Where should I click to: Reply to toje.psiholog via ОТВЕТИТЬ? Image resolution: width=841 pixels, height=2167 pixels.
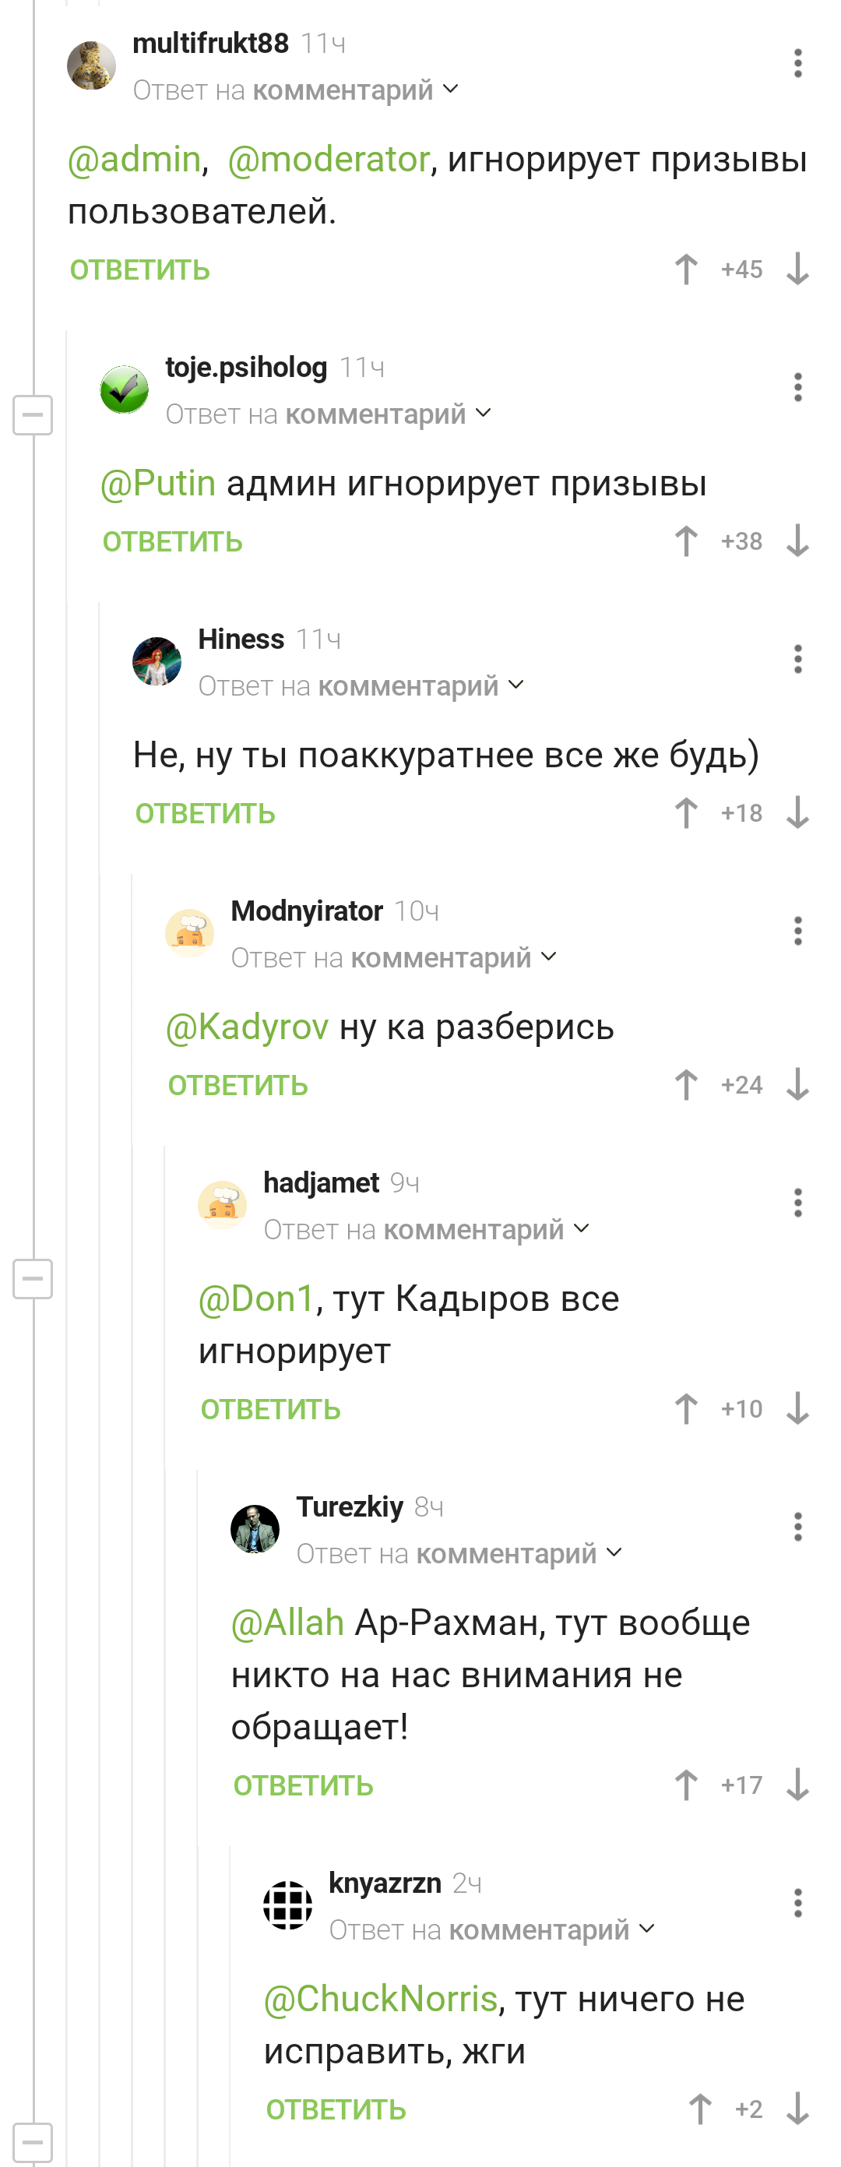172,542
